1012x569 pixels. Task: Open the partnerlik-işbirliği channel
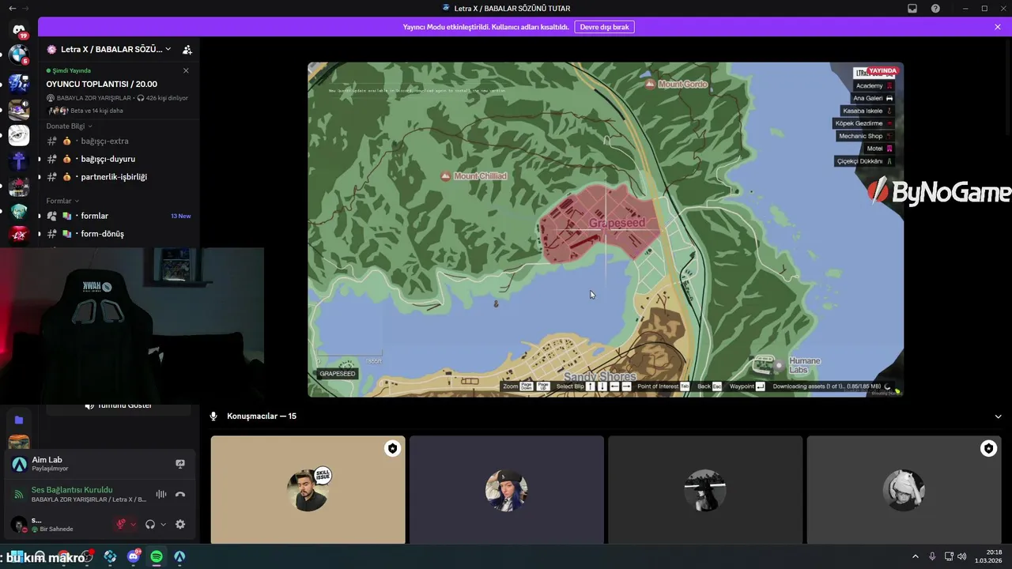tap(120, 177)
